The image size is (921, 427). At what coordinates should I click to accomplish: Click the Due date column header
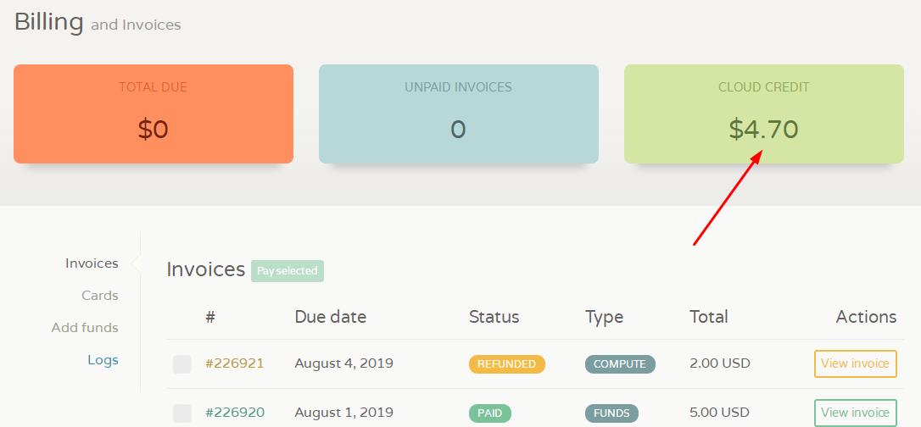click(330, 317)
